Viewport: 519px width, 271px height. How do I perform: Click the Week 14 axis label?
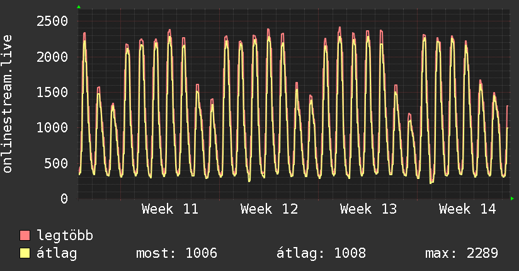pyautogui.click(x=467, y=209)
